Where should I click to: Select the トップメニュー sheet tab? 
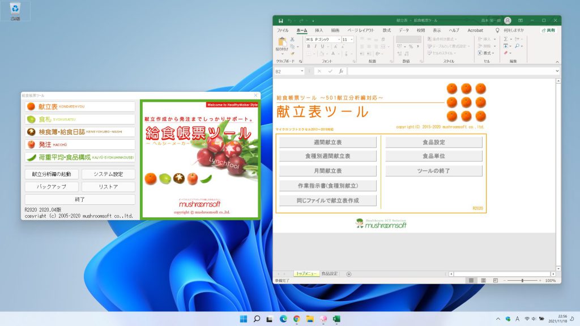[306, 274]
